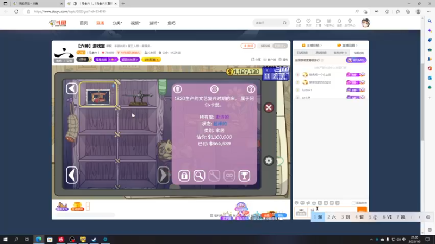
Task: Click the chat message input field
Action: [333, 211]
